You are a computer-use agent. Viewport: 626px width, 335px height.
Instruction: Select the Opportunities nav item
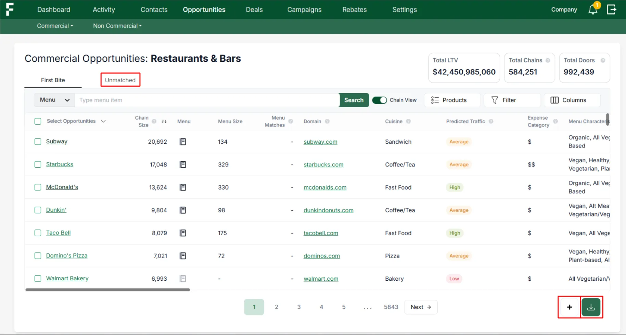pyautogui.click(x=204, y=10)
